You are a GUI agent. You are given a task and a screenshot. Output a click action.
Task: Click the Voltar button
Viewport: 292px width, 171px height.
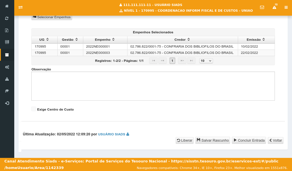click(x=276, y=140)
